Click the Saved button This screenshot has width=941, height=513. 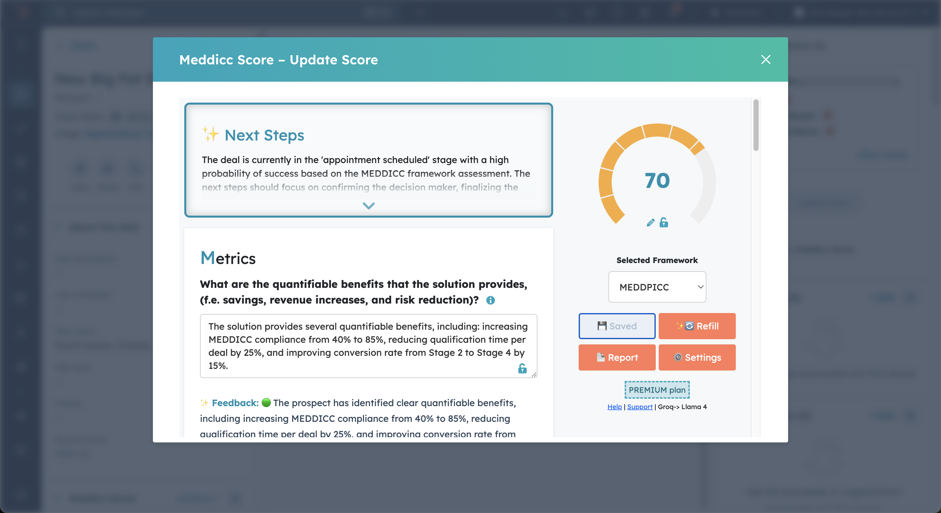[617, 326]
